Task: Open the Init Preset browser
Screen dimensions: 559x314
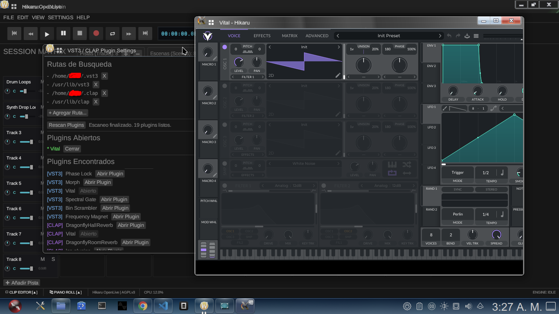Action: (389, 36)
